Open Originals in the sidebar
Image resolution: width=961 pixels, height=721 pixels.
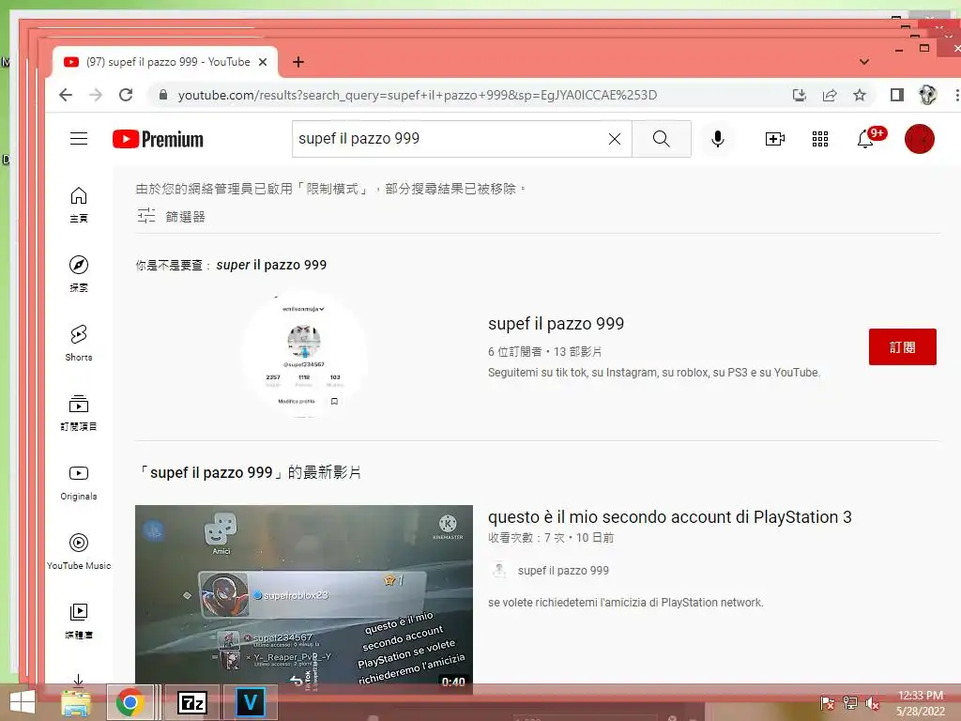click(79, 483)
